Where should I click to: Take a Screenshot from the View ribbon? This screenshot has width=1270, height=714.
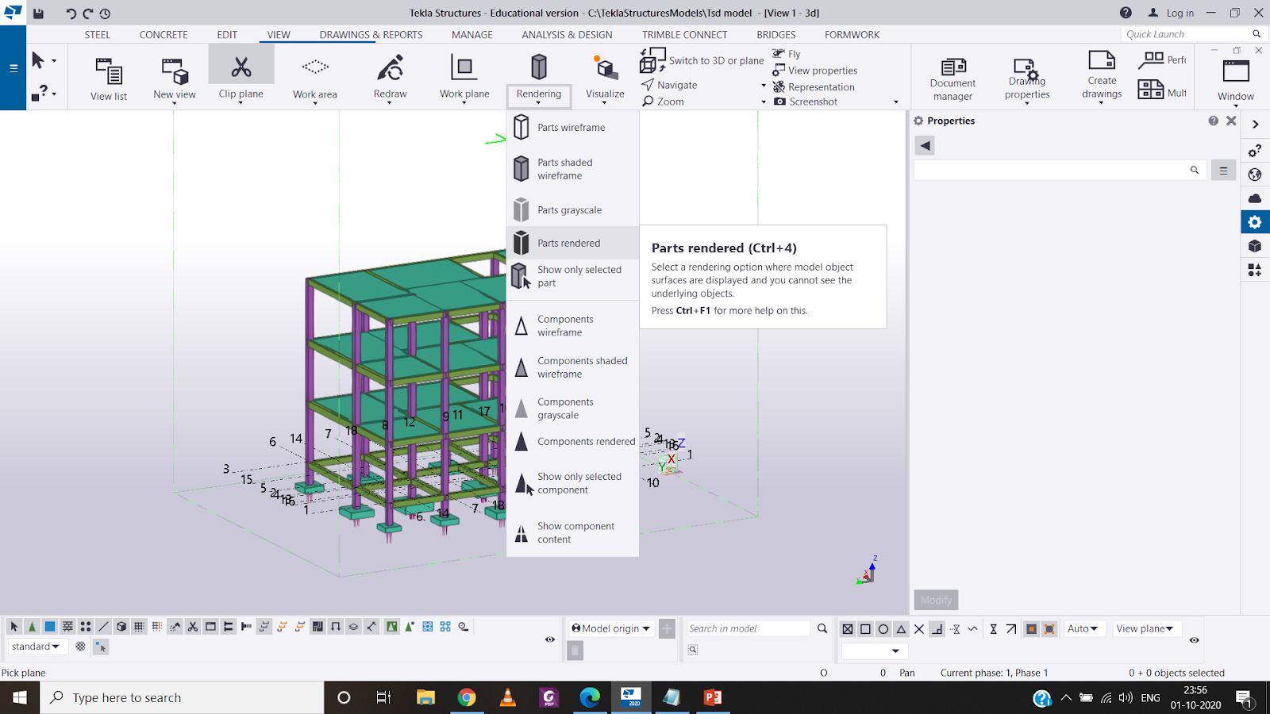point(806,102)
